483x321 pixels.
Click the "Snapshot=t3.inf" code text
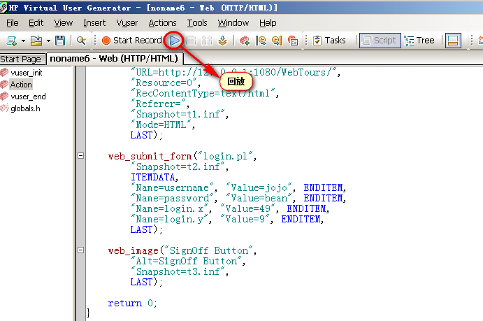(178, 271)
